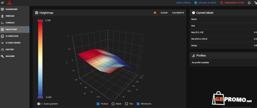Enable the Mesh checkbox
The image size is (257, 108).
pyautogui.click(x=113, y=104)
